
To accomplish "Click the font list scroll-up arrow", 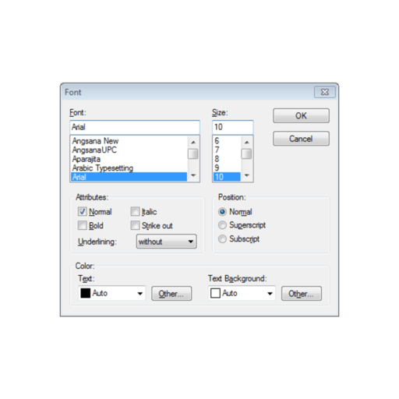I will coord(193,142).
